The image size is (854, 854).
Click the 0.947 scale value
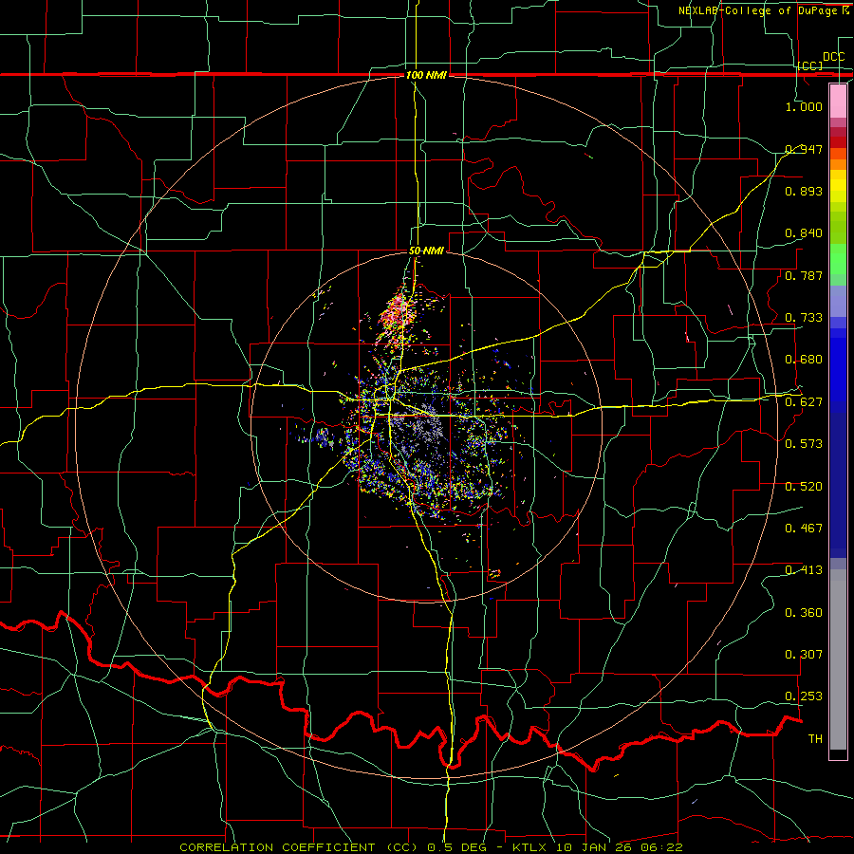coord(804,149)
